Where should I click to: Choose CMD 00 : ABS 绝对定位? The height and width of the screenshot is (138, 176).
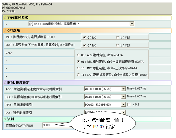coord(78,55)
